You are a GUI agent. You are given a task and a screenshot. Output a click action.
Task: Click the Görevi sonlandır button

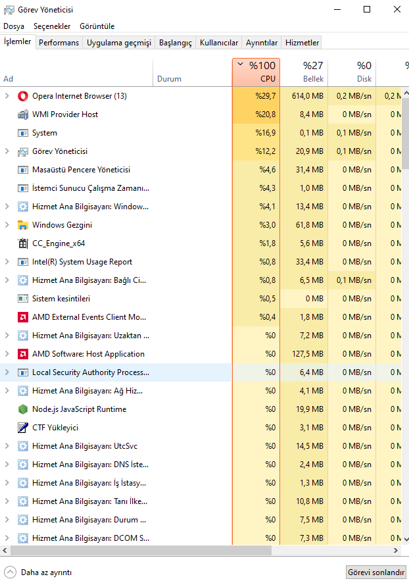point(376,572)
